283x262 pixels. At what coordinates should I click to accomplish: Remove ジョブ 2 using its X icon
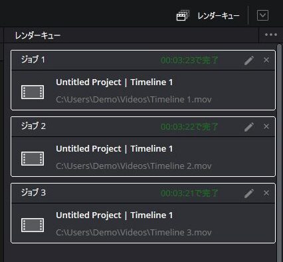coord(266,126)
